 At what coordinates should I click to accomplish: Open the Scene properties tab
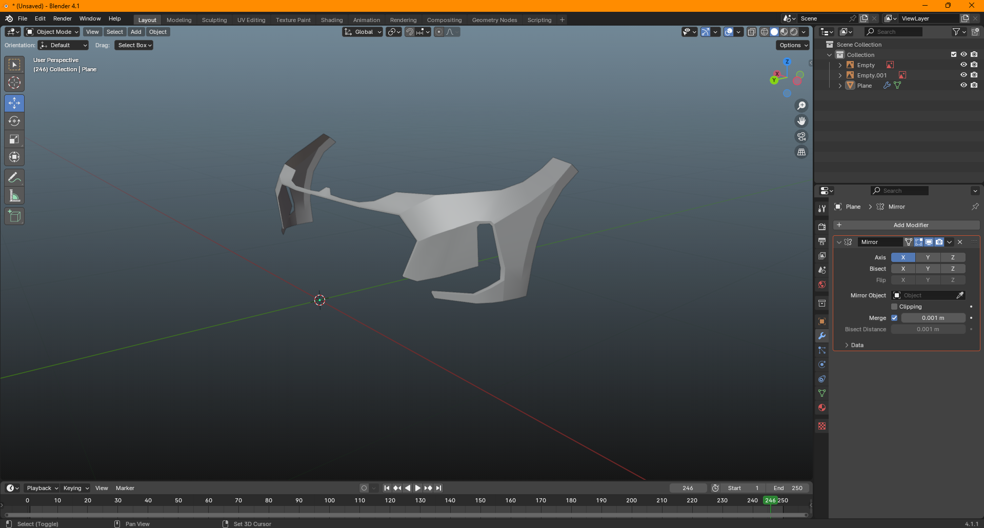click(822, 270)
